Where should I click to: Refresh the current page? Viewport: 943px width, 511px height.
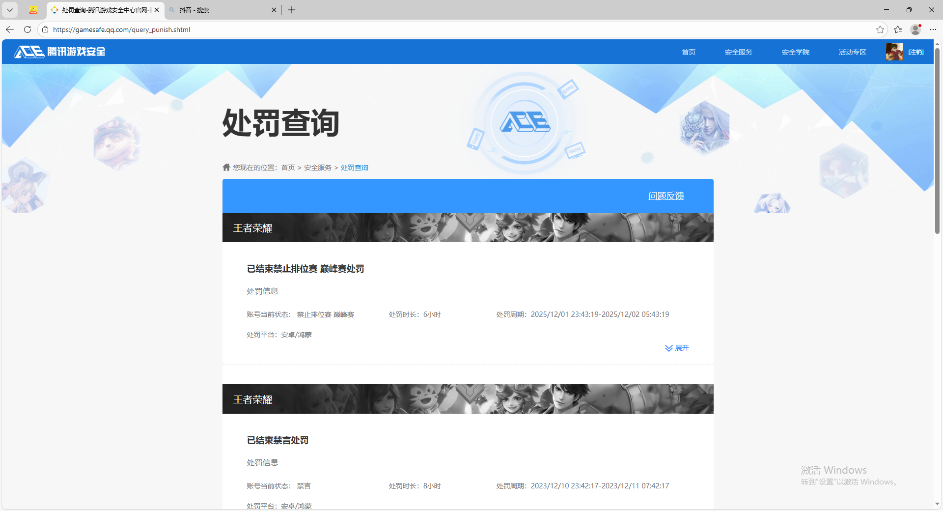coord(28,29)
